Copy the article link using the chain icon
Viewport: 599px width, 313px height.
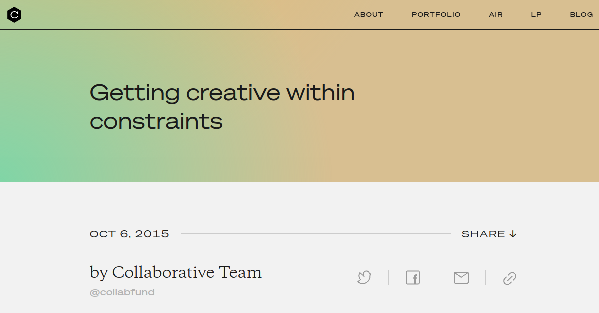509,278
